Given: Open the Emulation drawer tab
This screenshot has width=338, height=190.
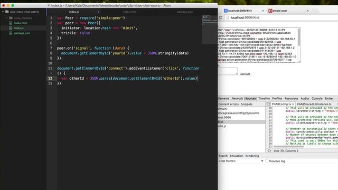Looking at the screenshot, I should coord(236,156).
